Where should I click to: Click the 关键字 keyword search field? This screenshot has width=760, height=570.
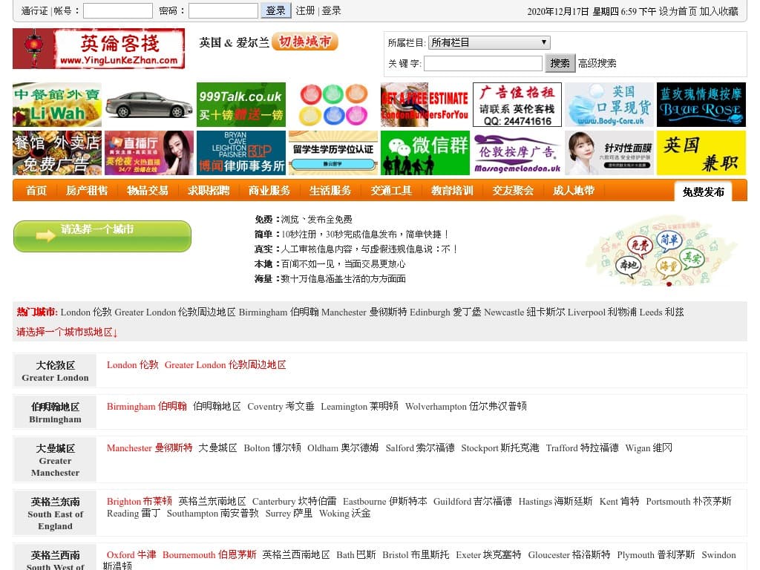point(482,64)
